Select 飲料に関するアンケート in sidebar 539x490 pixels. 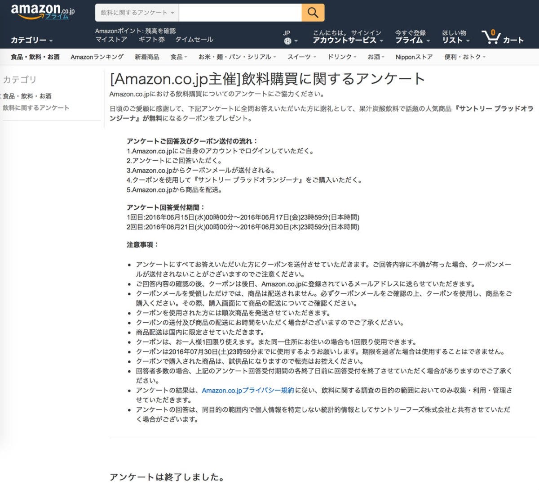(36, 108)
